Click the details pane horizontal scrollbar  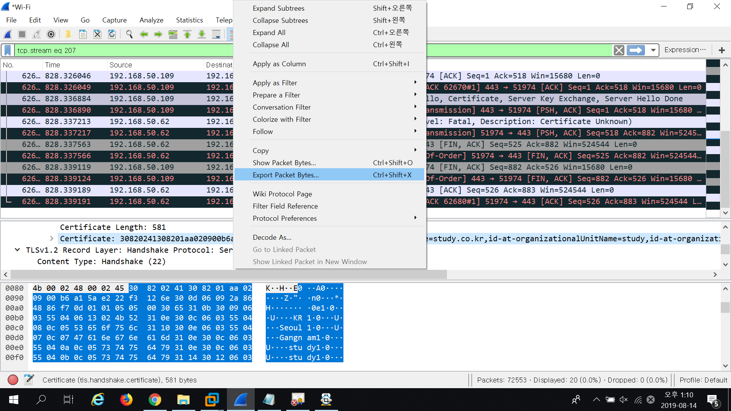(228, 274)
